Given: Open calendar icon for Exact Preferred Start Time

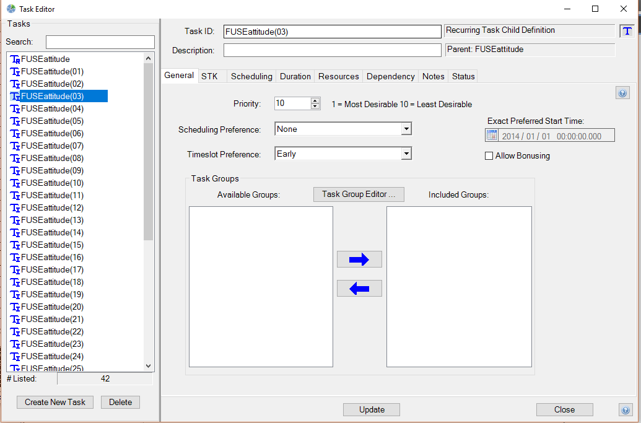Looking at the screenshot, I should click(x=492, y=136).
